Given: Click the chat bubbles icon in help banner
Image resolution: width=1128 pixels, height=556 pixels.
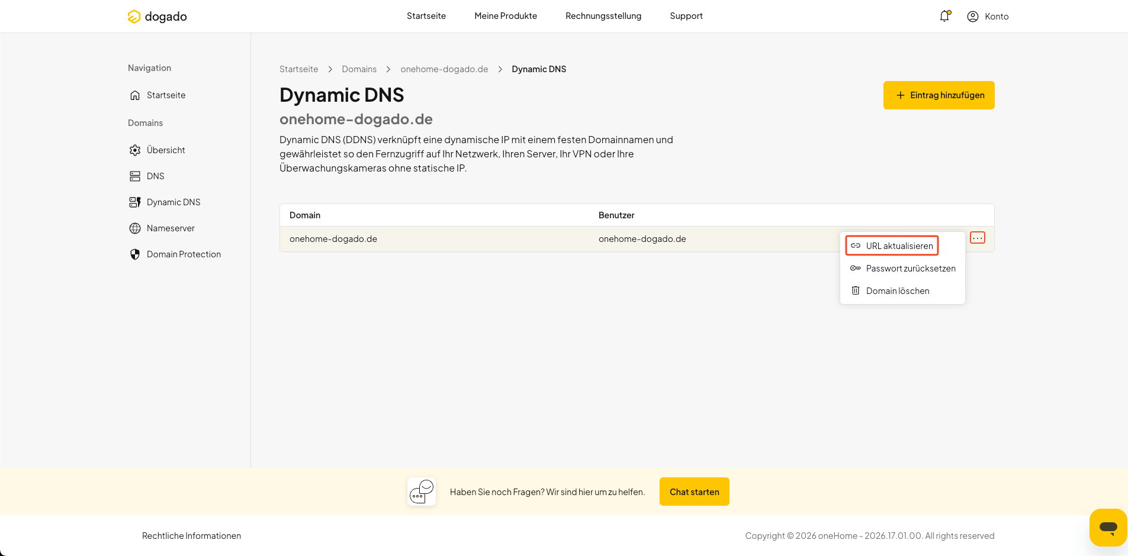Looking at the screenshot, I should (x=422, y=492).
